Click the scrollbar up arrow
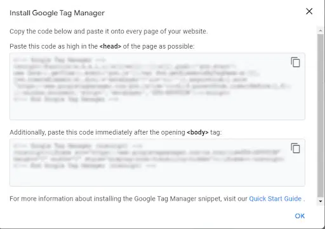Viewport: 325px width, 229px height. [321, 31]
